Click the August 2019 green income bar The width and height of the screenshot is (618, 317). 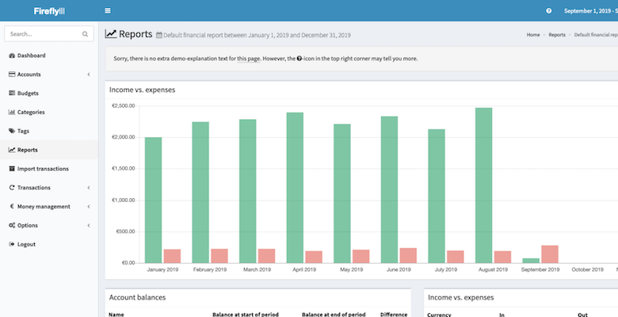coord(483,185)
